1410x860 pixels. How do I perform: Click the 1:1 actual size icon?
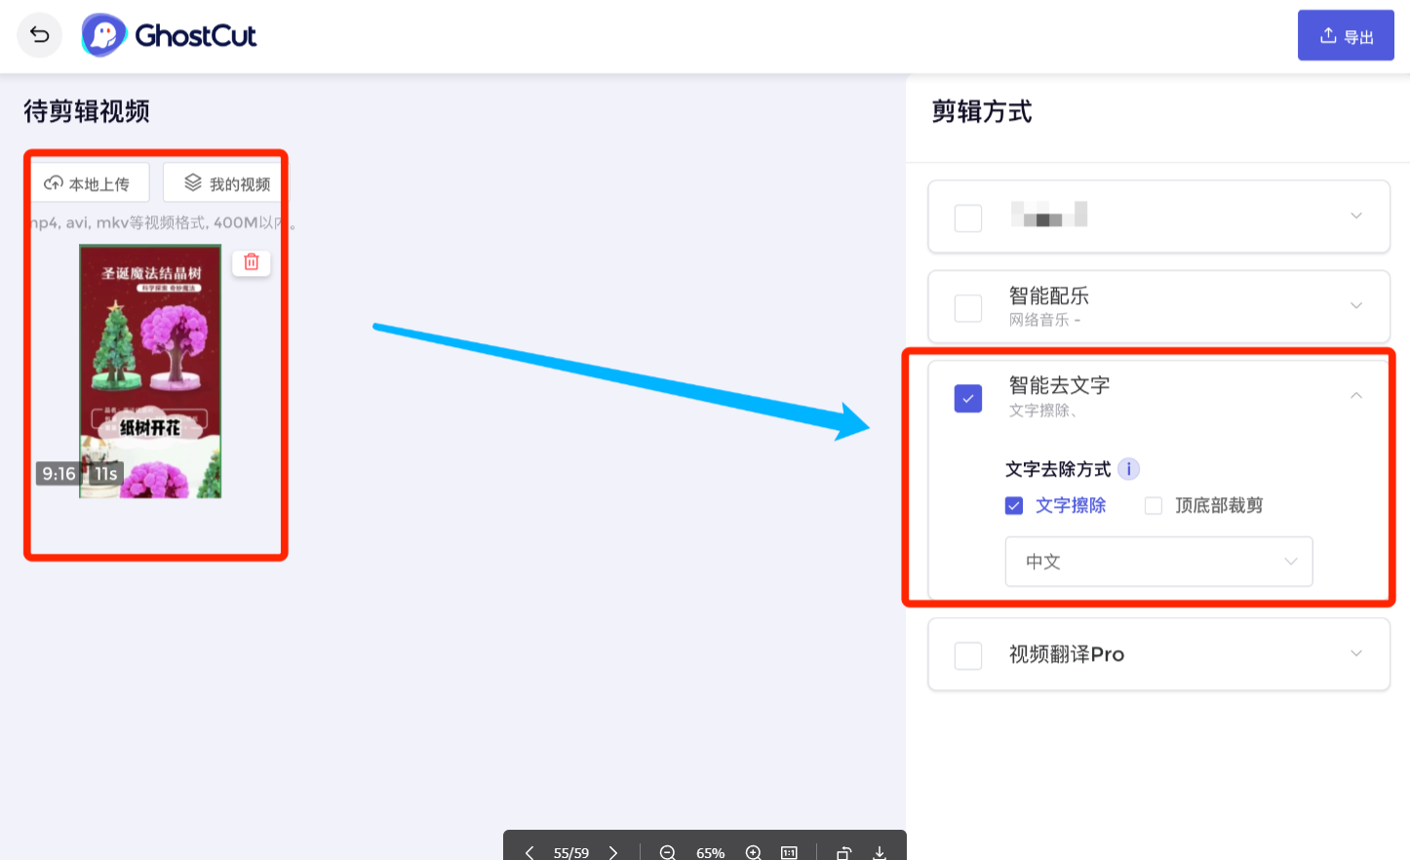click(789, 851)
